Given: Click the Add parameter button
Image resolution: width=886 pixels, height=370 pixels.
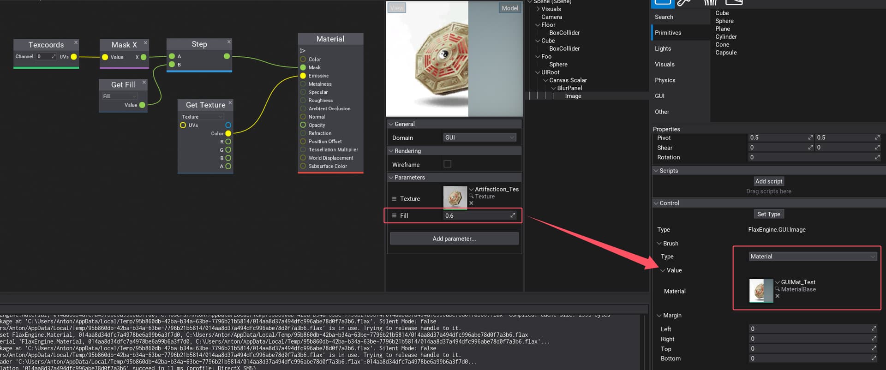Looking at the screenshot, I should click(x=454, y=239).
